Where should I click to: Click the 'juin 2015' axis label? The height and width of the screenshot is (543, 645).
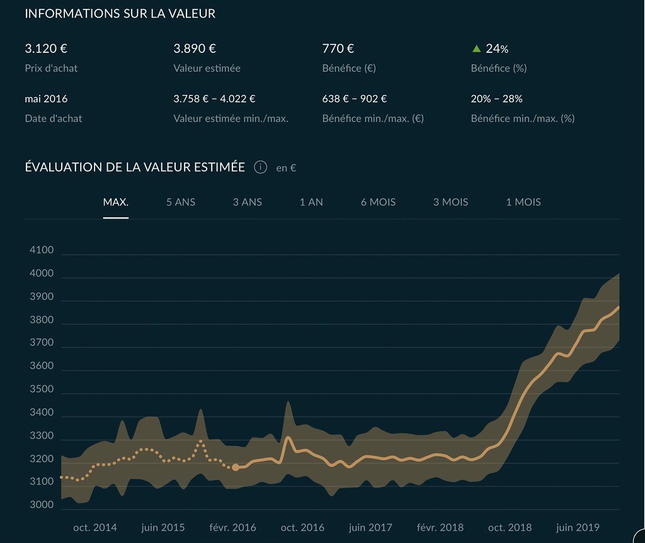point(163,527)
